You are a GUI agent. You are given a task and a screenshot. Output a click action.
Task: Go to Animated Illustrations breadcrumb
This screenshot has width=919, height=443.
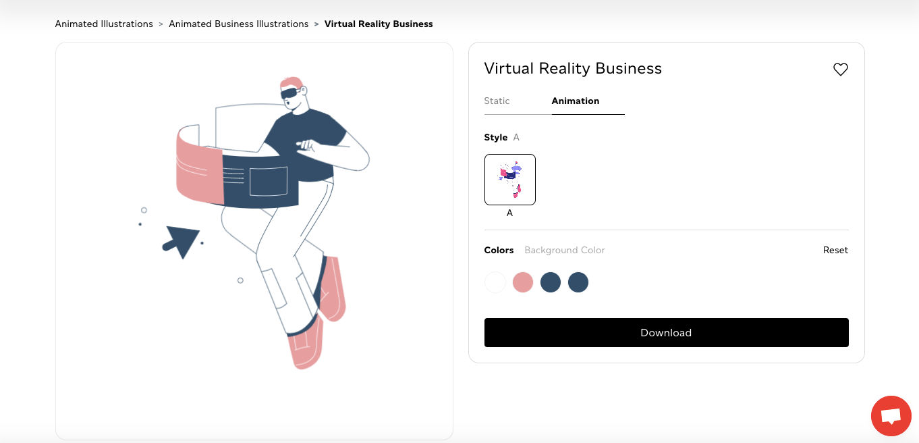pos(104,24)
